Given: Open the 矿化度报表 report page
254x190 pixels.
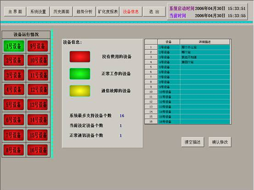Looking at the screenshot, I should click(108, 11).
